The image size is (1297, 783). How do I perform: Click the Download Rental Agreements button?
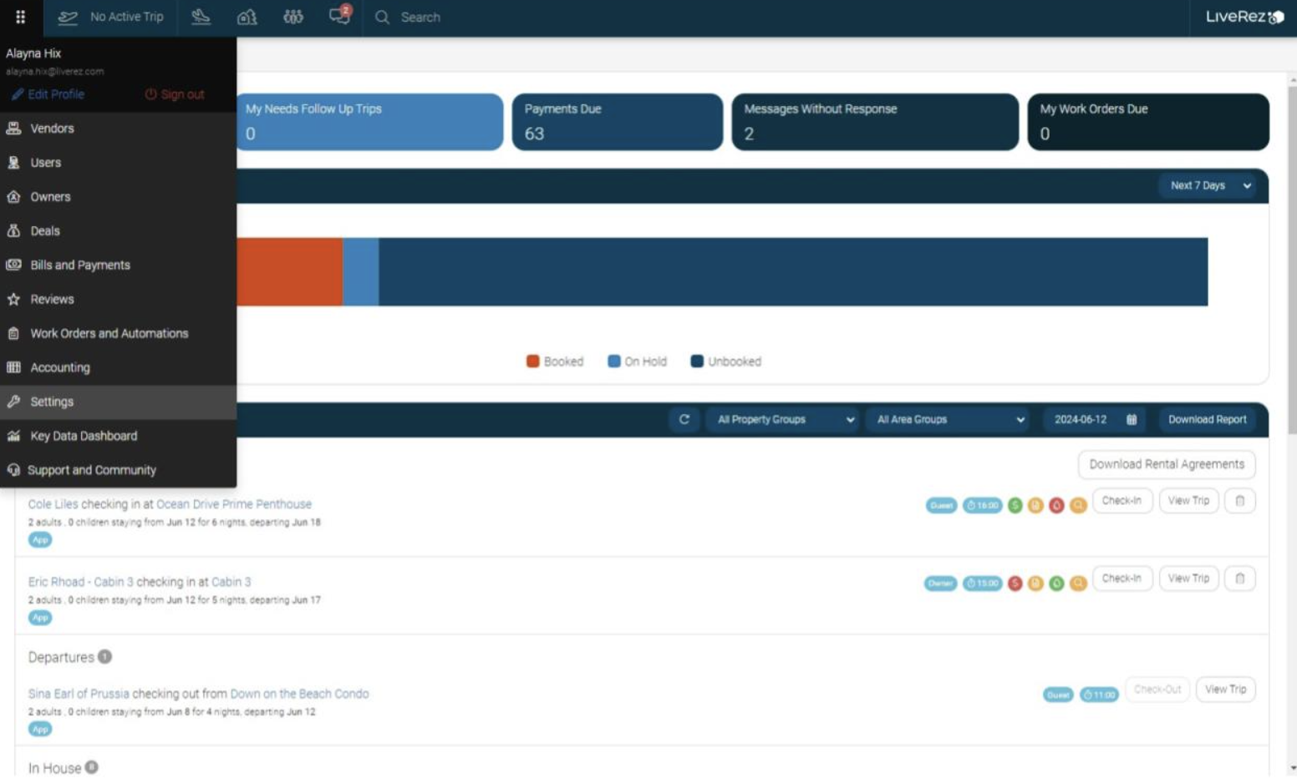[1166, 464]
